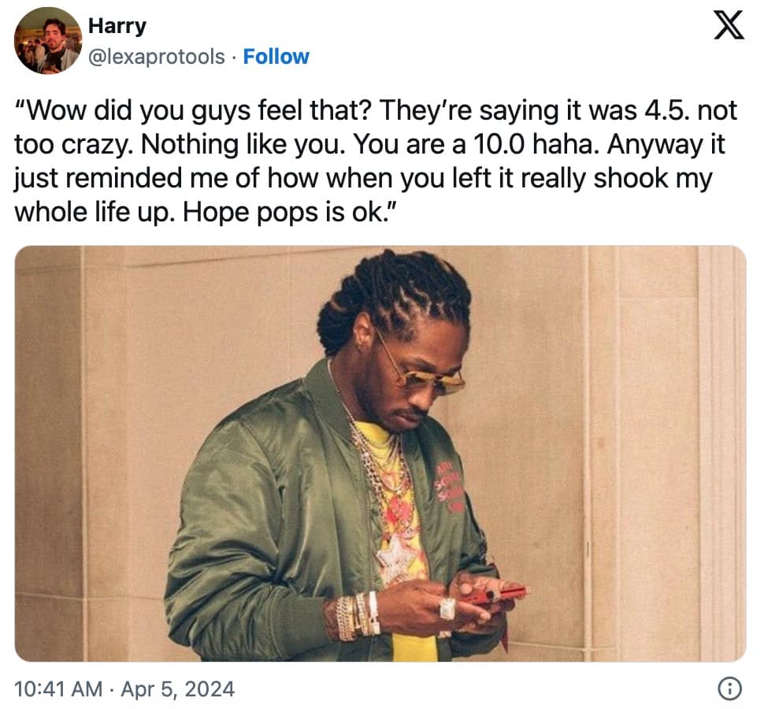The height and width of the screenshot is (709, 764).
Task: Click the Follow link
Action: tap(276, 57)
